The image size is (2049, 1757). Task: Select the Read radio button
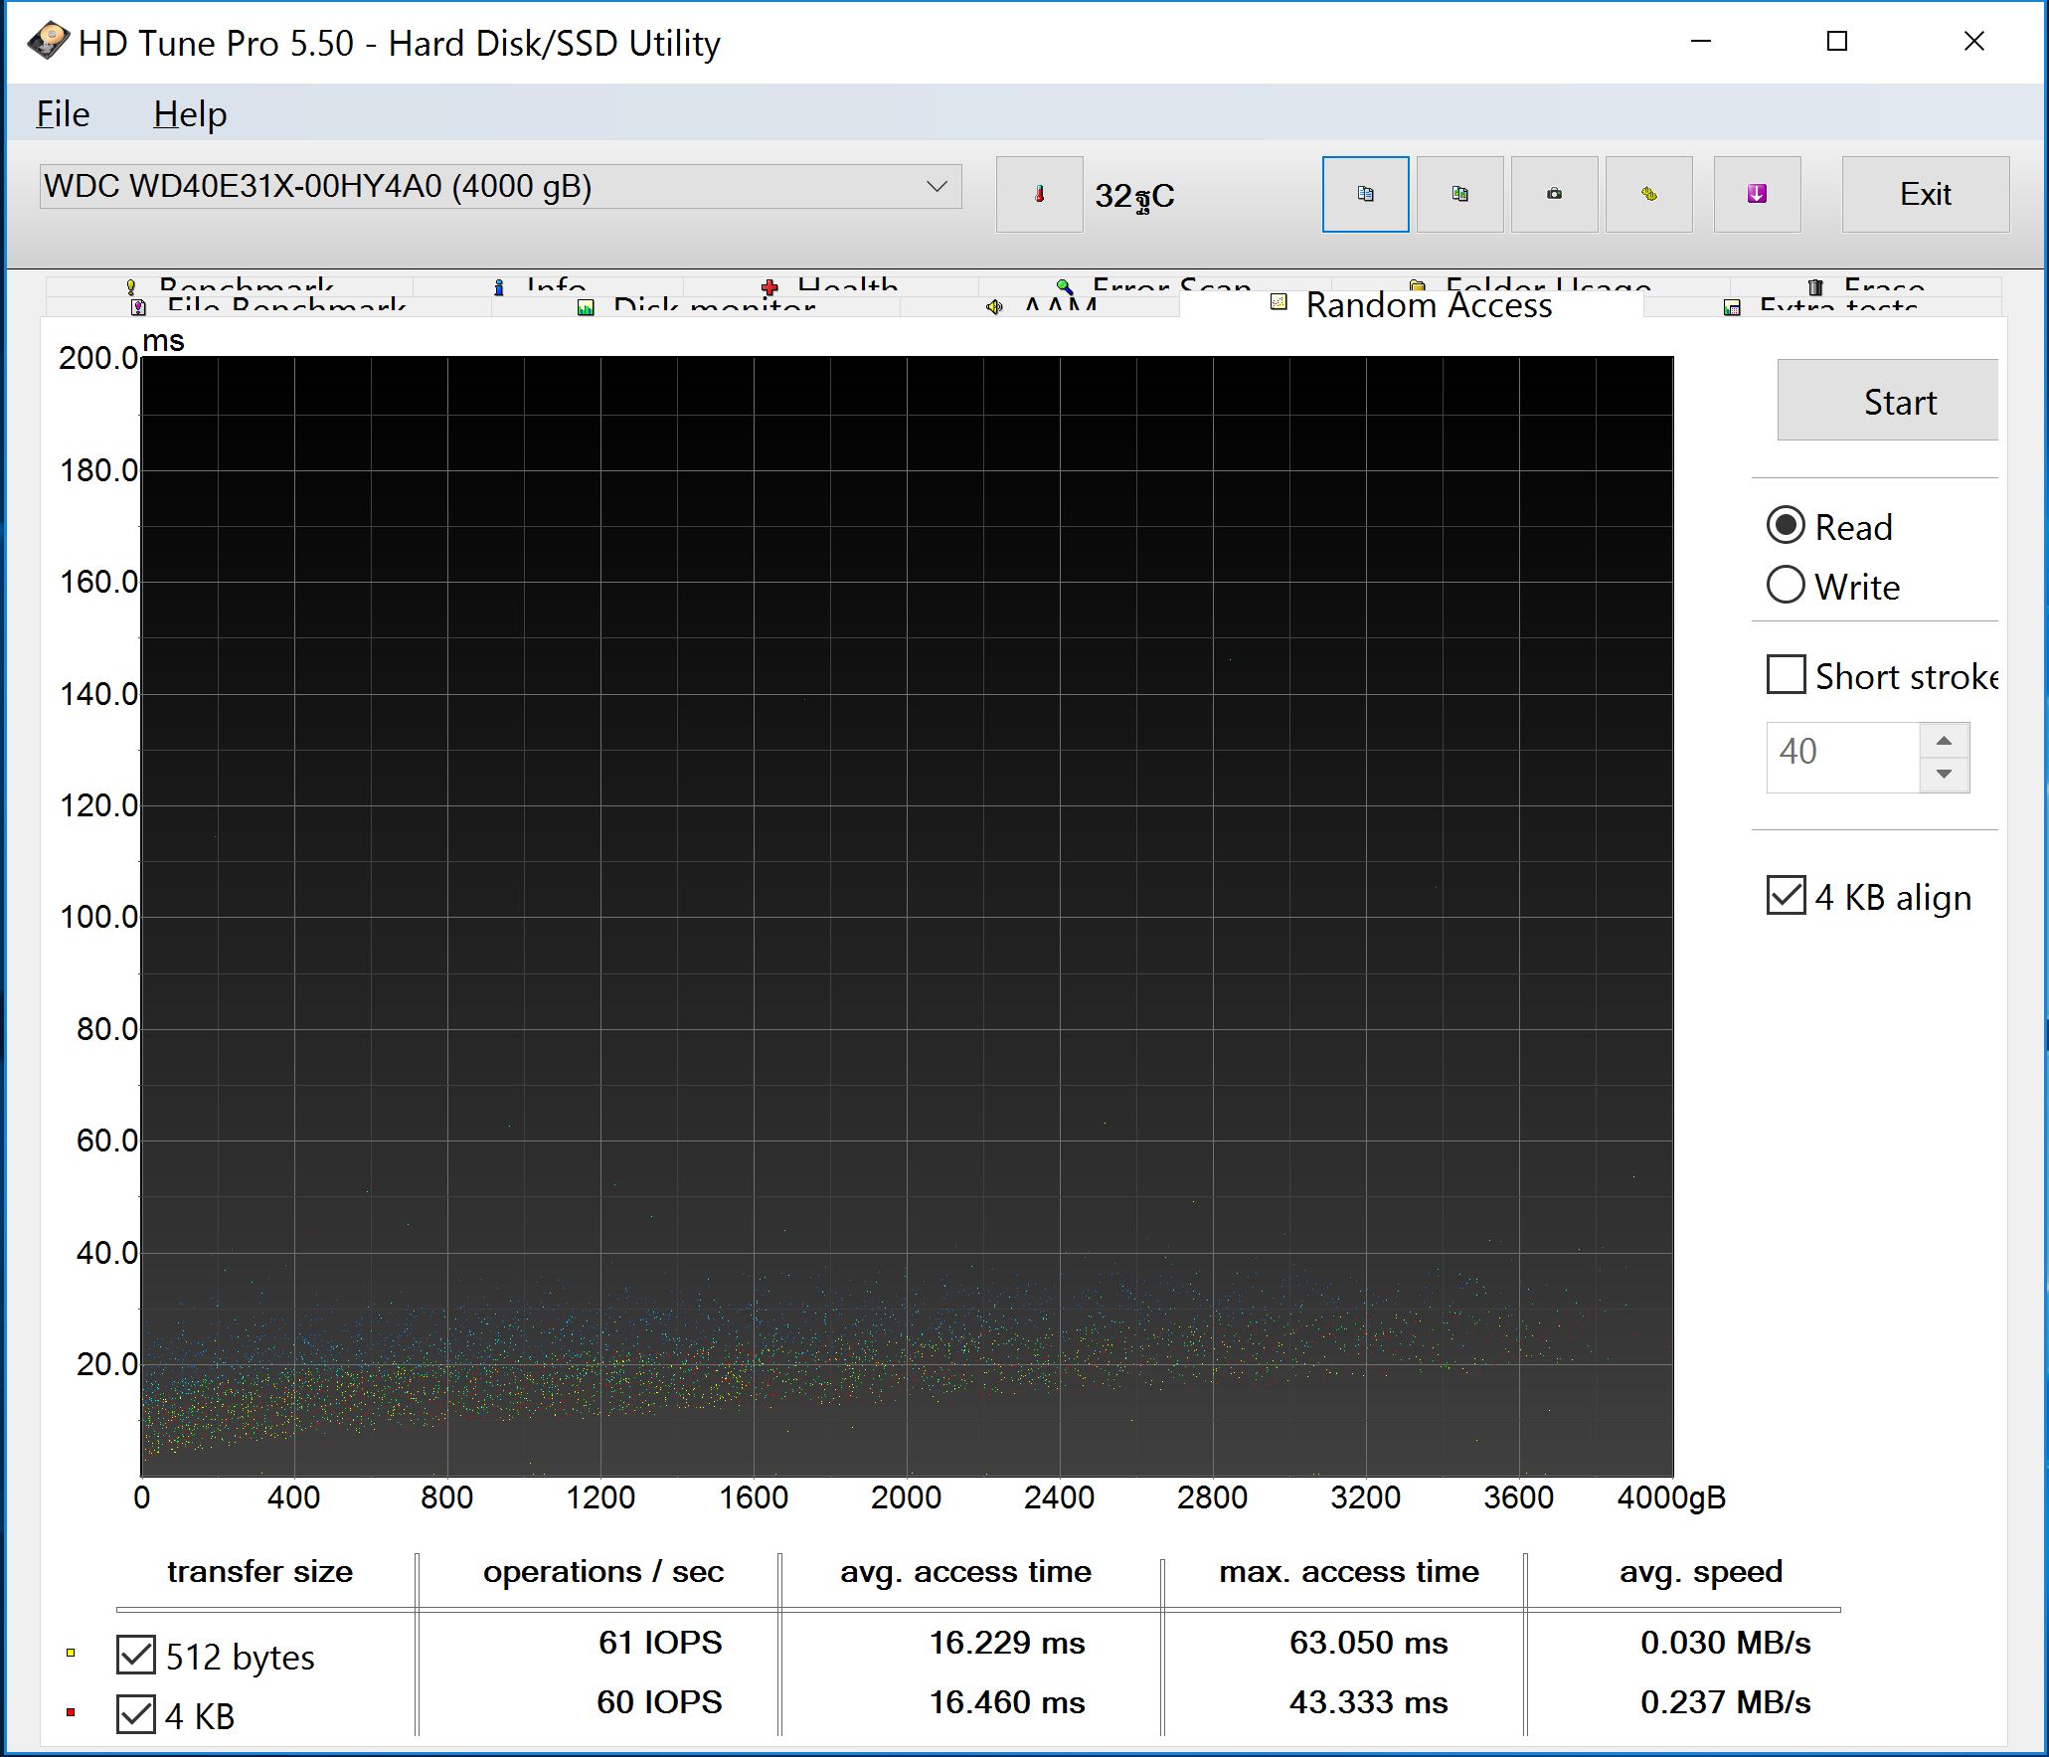coord(1786,526)
